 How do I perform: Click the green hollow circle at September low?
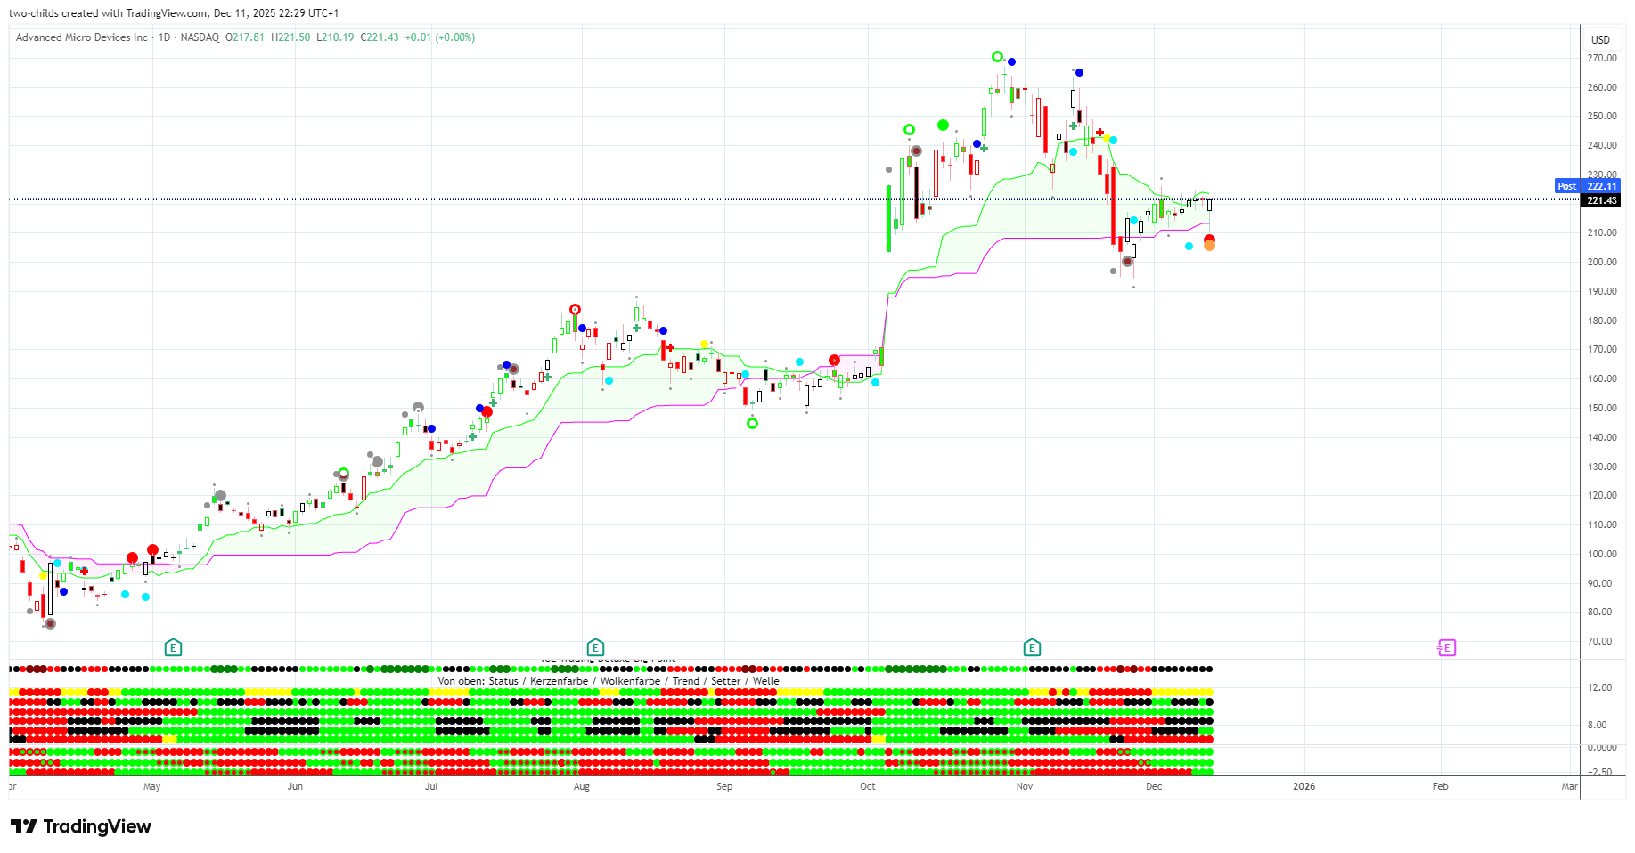click(x=752, y=423)
